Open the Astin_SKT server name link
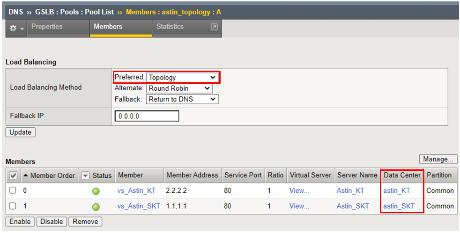Viewport: 460px width, 233px height. [353, 206]
